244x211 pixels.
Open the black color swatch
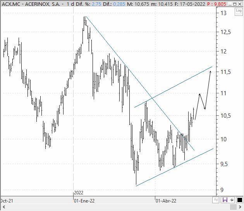click(x=239, y=200)
